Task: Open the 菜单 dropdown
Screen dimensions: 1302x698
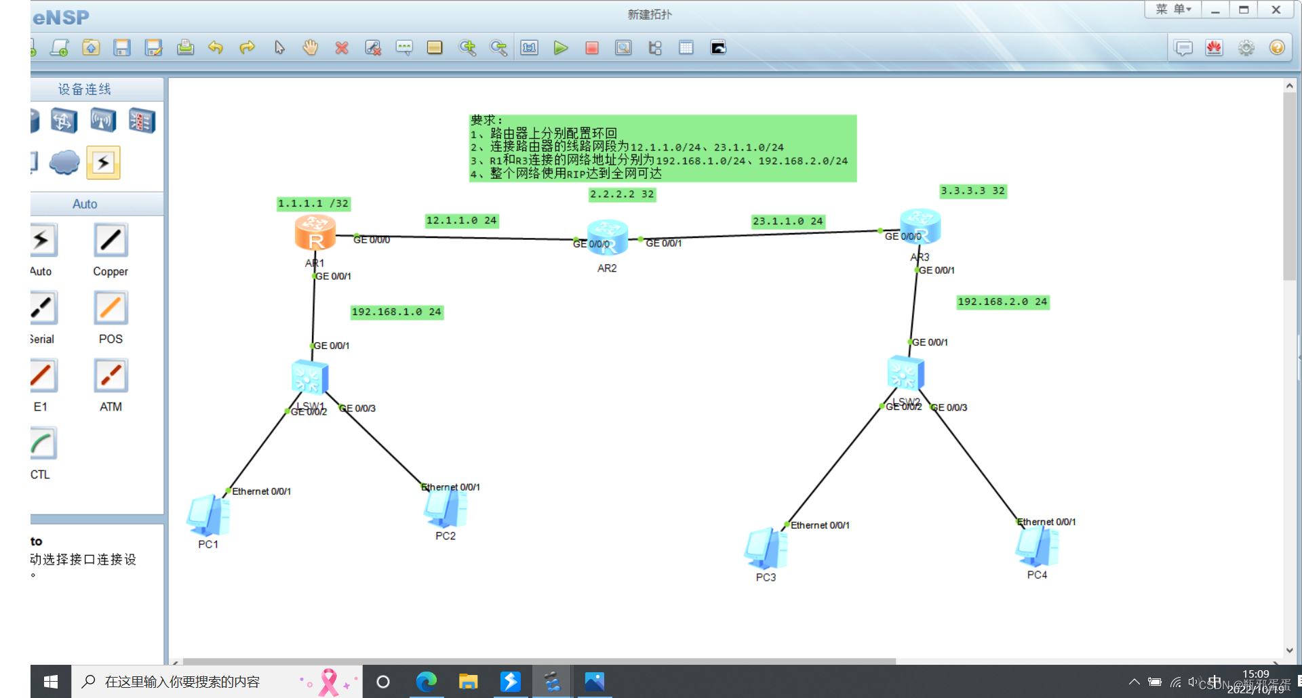Action: pos(1172,9)
